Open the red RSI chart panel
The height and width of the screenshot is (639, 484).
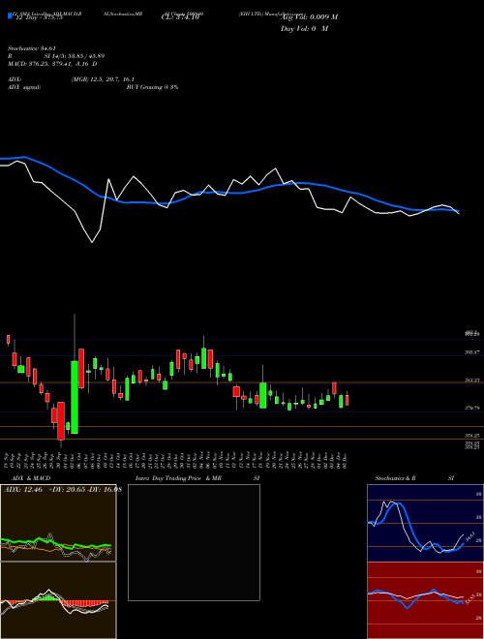point(425,600)
